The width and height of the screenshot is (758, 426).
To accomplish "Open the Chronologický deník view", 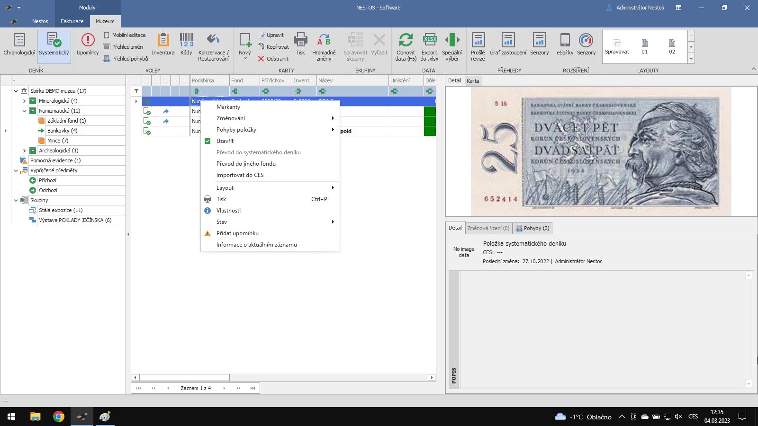I will [x=19, y=45].
